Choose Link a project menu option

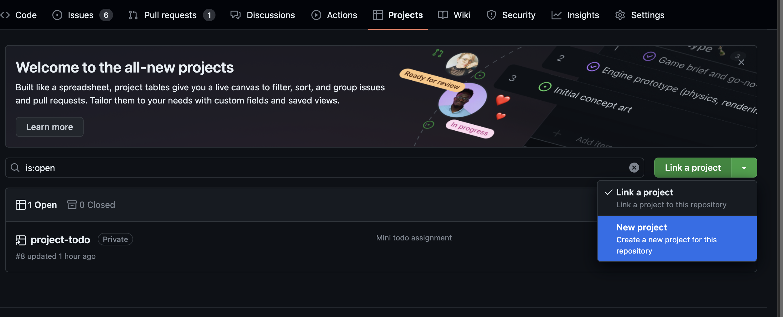(677, 198)
